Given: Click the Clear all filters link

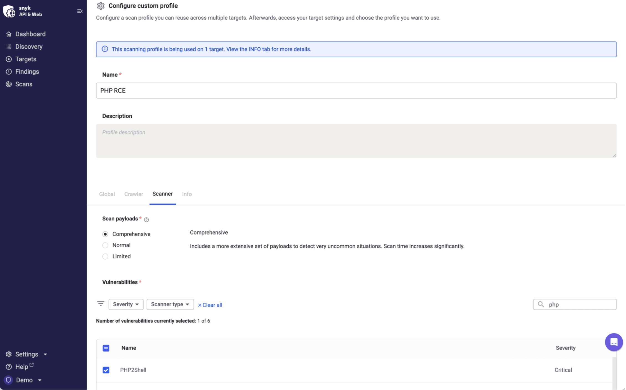Looking at the screenshot, I should pyautogui.click(x=210, y=305).
